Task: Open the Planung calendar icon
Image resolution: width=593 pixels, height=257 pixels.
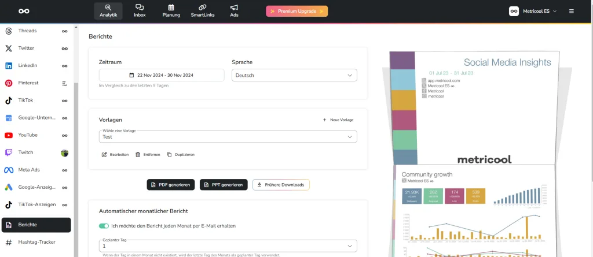Action: click(x=171, y=11)
